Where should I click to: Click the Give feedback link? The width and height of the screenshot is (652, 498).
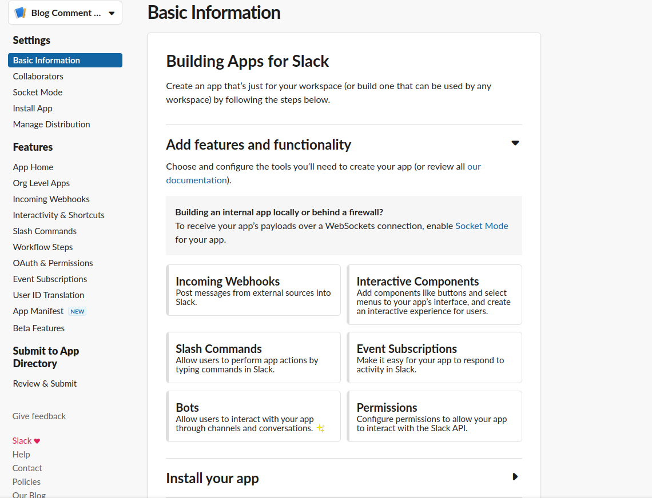[39, 416]
